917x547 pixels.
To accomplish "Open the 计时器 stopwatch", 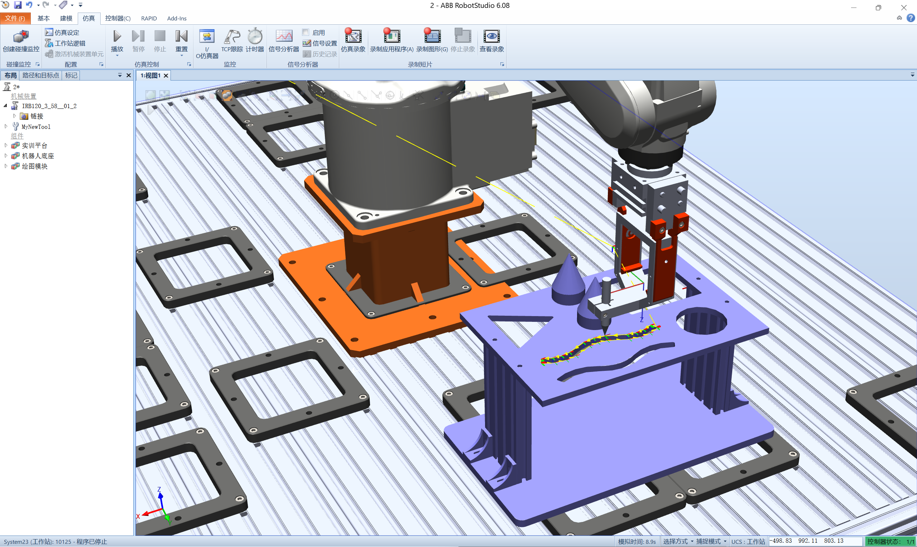I will click(255, 40).
